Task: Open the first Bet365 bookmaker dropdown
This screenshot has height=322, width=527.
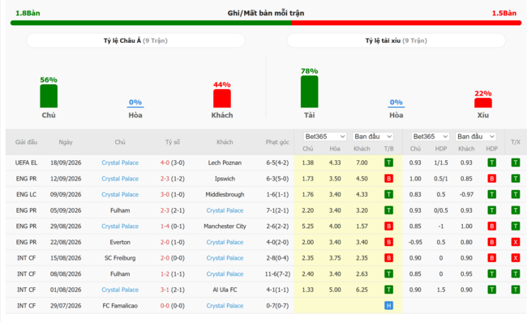Action: pyautogui.click(x=324, y=137)
